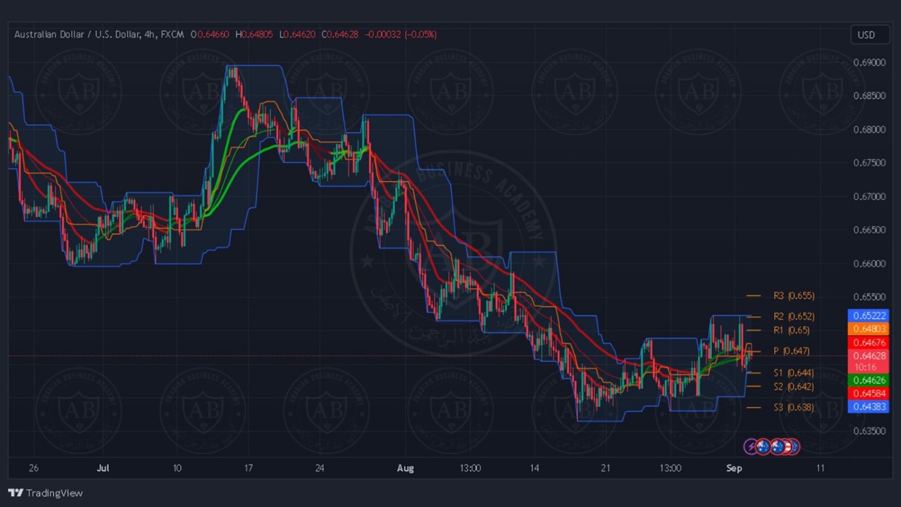Click the TradingView logo
This screenshot has height=507, width=901.
click(x=46, y=493)
